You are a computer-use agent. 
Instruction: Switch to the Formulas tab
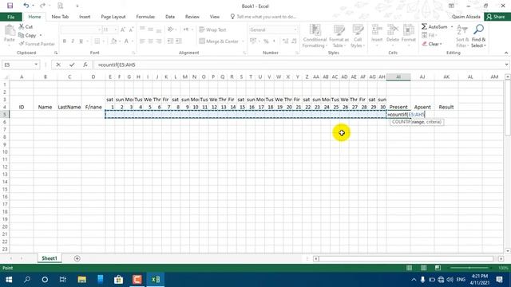point(145,17)
